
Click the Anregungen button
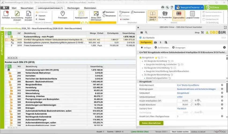click(x=179, y=47)
